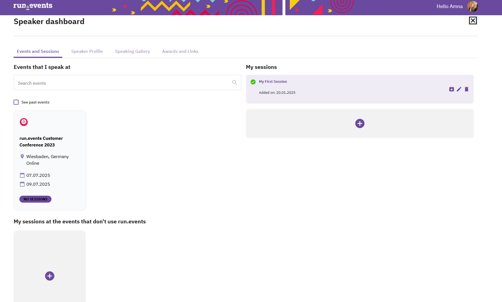Click 'Wiesbaden, Germany' location text

tap(48, 157)
